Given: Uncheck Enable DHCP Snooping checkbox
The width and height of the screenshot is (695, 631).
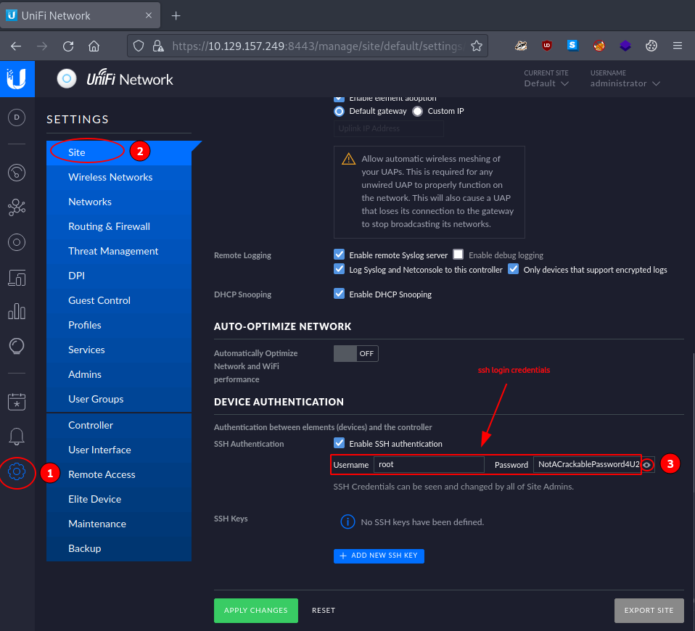Looking at the screenshot, I should click(339, 294).
